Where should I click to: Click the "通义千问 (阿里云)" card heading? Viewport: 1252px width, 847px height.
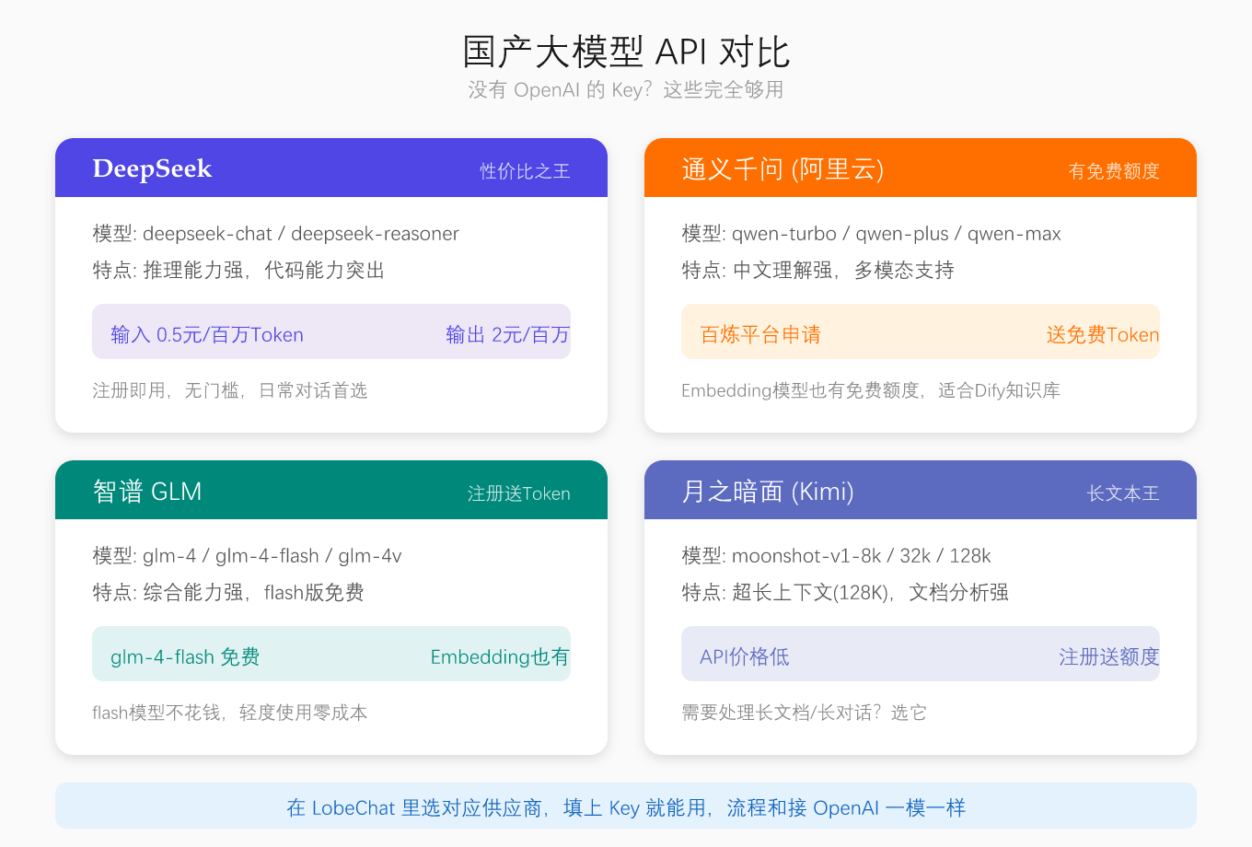click(782, 168)
